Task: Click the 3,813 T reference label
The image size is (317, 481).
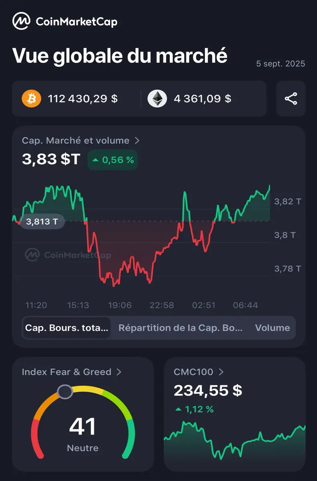Action: (x=42, y=221)
